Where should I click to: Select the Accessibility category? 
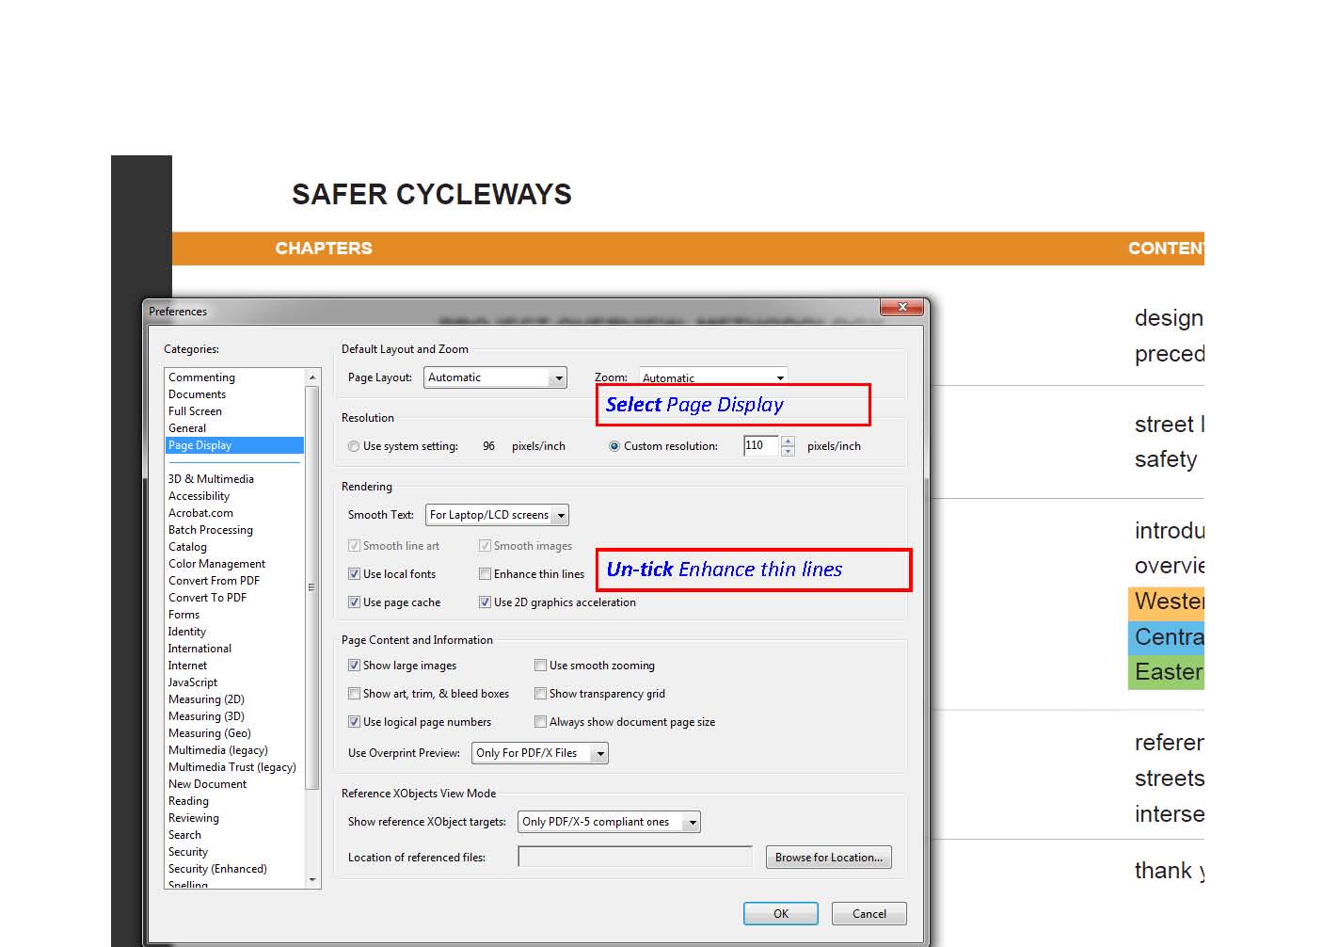199,496
